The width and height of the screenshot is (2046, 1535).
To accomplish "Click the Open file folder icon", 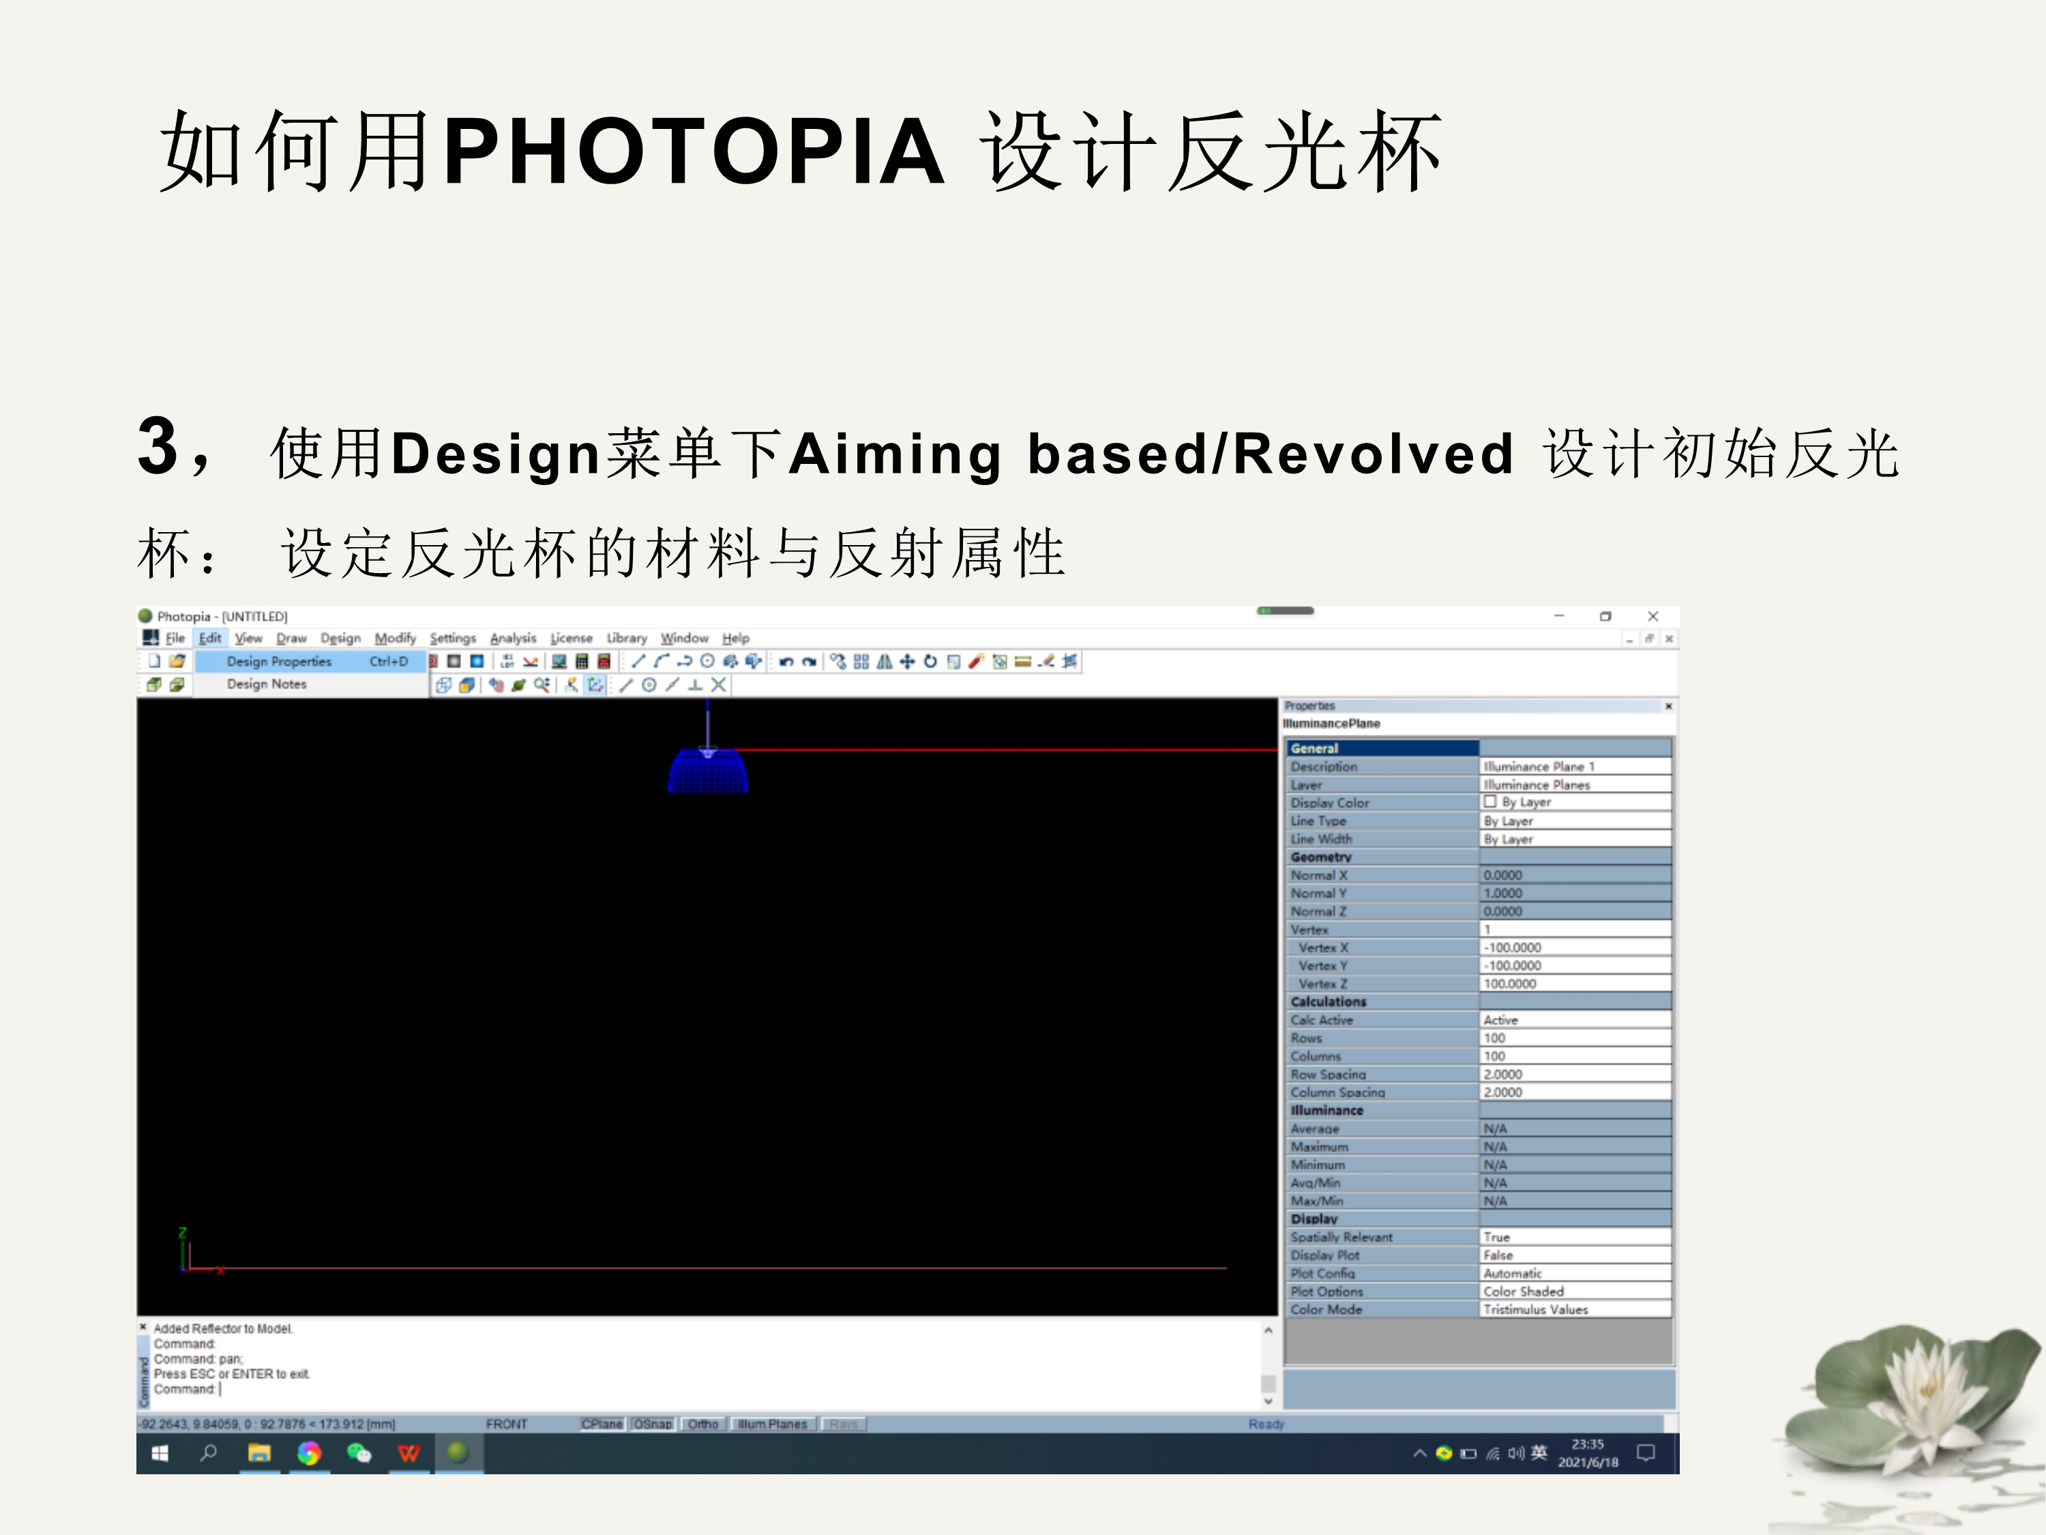I will tap(177, 660).
